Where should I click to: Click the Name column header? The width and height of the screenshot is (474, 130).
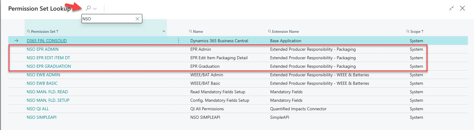[x=196, y=31]
